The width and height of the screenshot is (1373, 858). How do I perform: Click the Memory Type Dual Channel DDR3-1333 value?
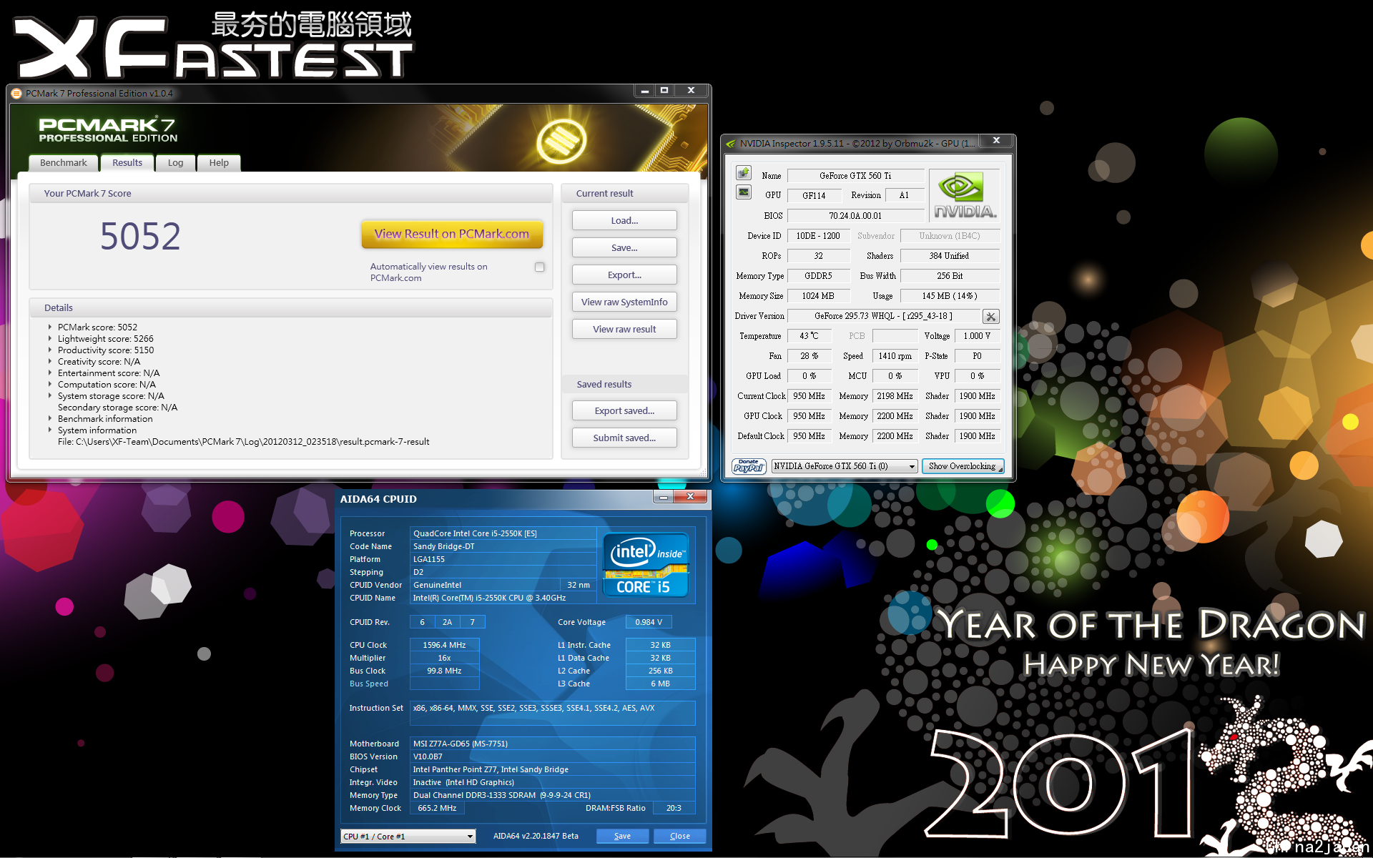552,795
